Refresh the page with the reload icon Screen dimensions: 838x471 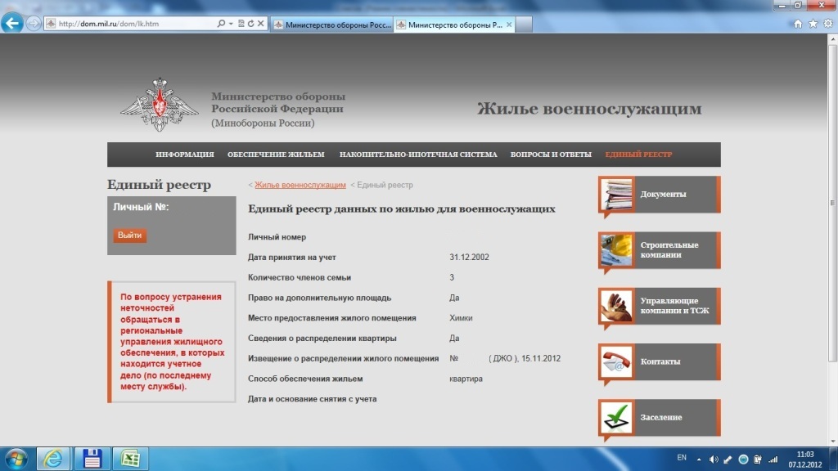tap(249, 24)
